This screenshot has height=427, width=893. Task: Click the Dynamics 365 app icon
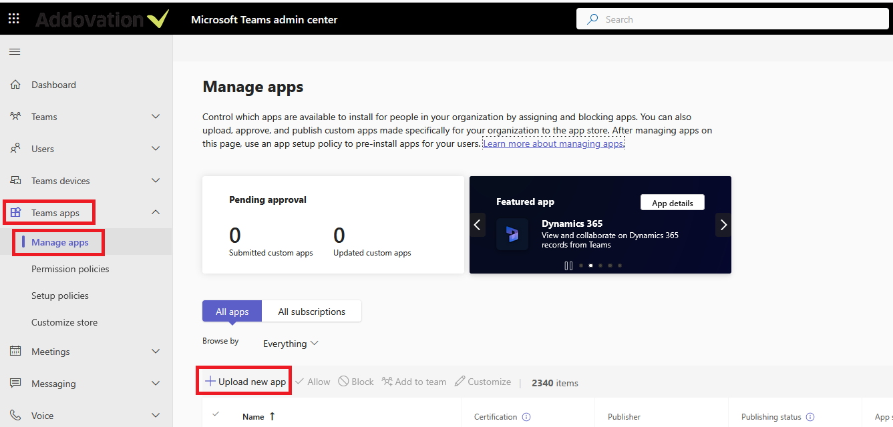[x=512, y=234]
